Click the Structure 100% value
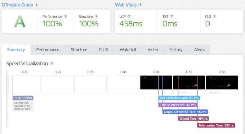This screenshot has width=245, height=134. (89, 24)
